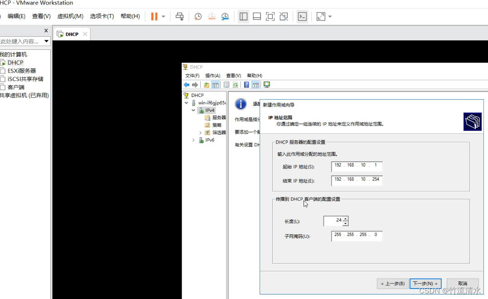Open snapshot manager clock-wrench icon
This screenshot has width=488, height=299.
[225, 16]
